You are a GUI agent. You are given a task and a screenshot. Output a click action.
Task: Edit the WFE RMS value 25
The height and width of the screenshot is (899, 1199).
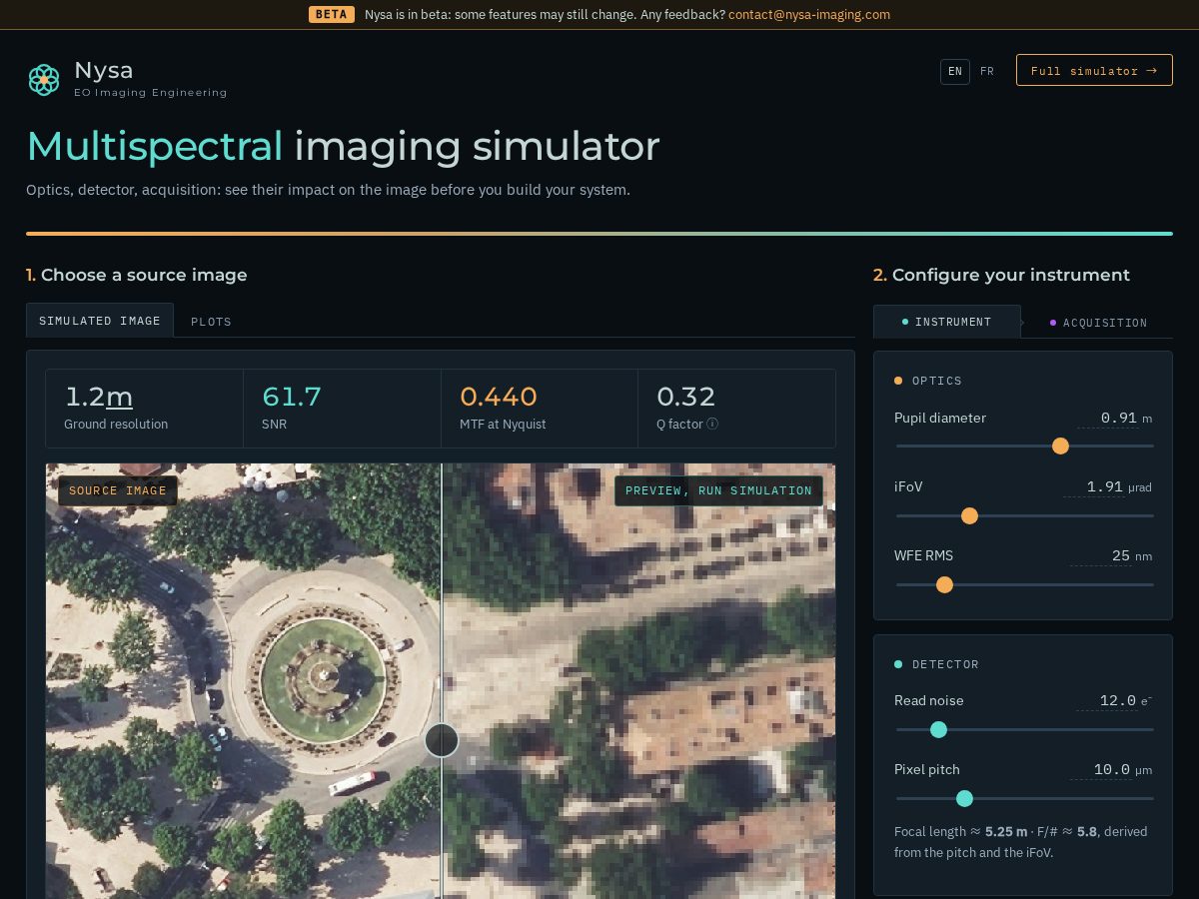click(x=1100, y=555)
